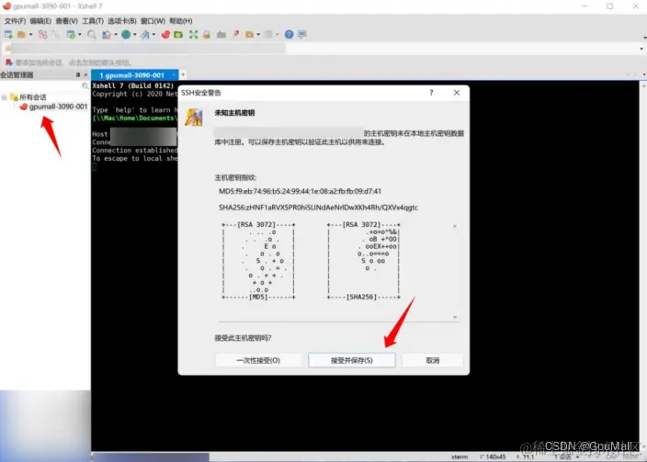The width and height of the screenshot is (647, 462).
Task: Open the 文件(F) menu
Action: 15,21
